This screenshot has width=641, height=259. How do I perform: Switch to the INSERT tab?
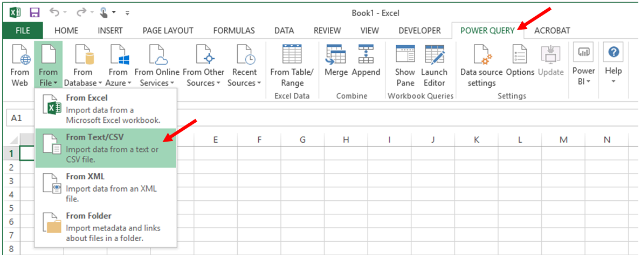(111, 31)
